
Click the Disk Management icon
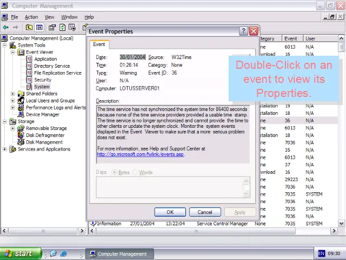coord(21,142)
